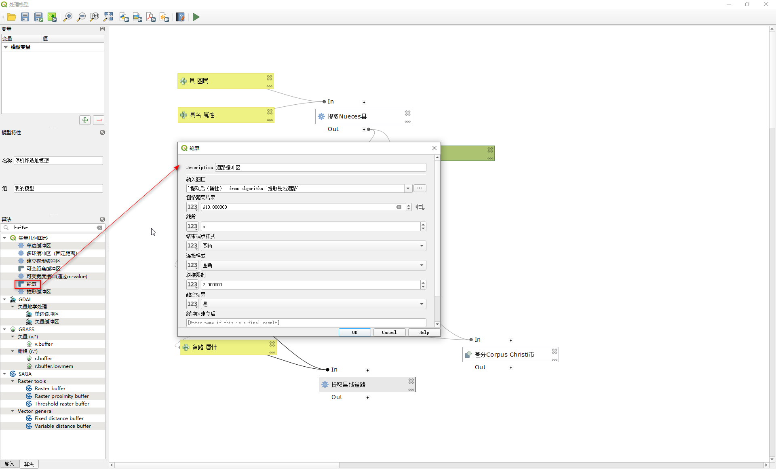This screenshot has height=469, width=776.
Task: Open the 融合结果 dropdown
Action: click(x=422, y=304)
